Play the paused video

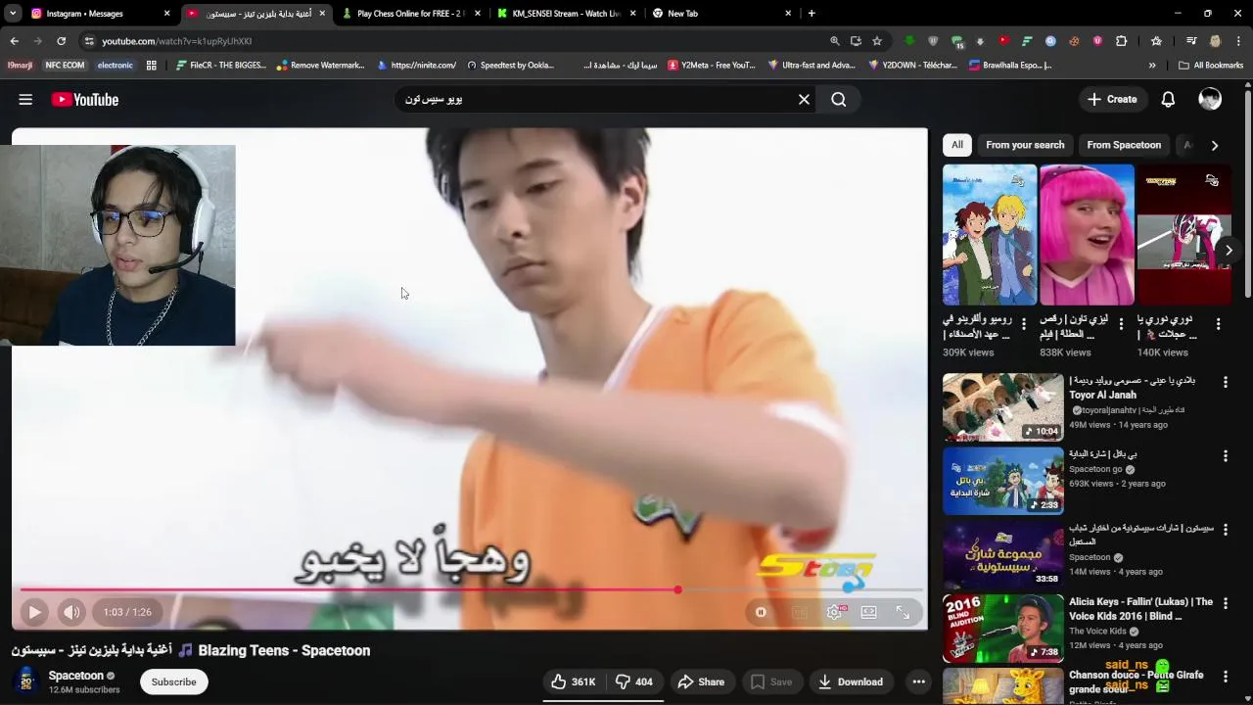34,612
